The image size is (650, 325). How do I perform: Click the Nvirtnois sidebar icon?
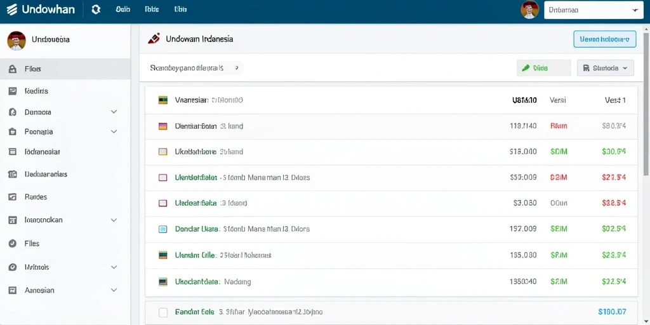[13, 267]
